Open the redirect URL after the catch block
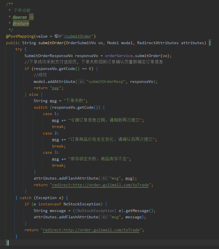219x249 pixels. point(91,230)
